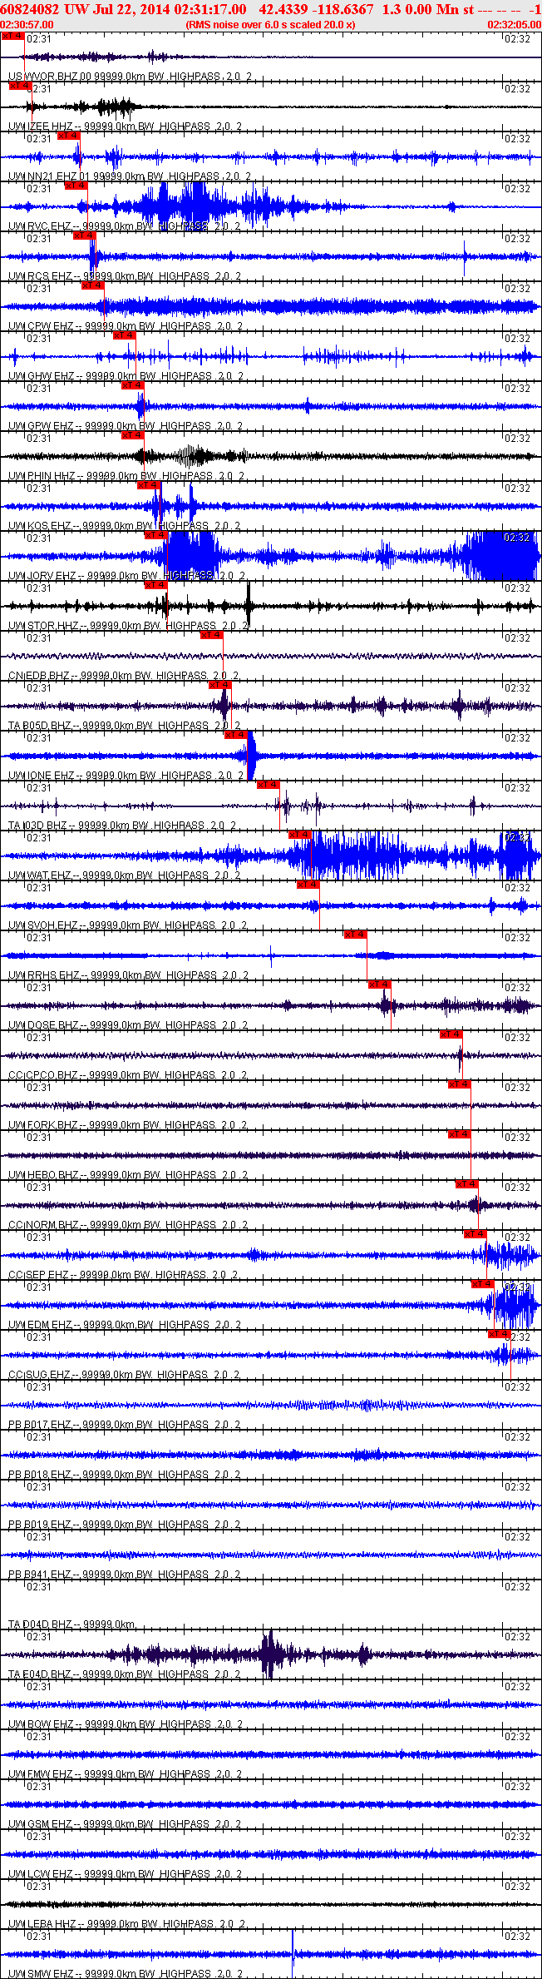The height and width of the screenshot is (1979, 542).
Task: Click the red pick flag on DOSE trace
Action: pos(380,985)
